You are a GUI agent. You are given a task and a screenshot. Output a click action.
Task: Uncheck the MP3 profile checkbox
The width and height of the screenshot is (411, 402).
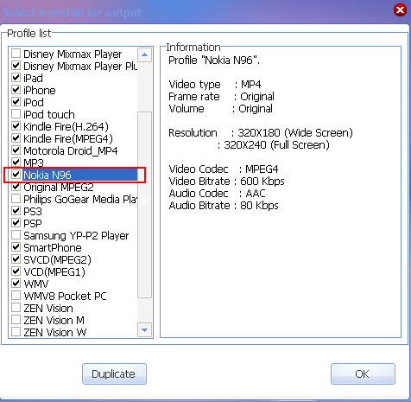coord(16,163)
